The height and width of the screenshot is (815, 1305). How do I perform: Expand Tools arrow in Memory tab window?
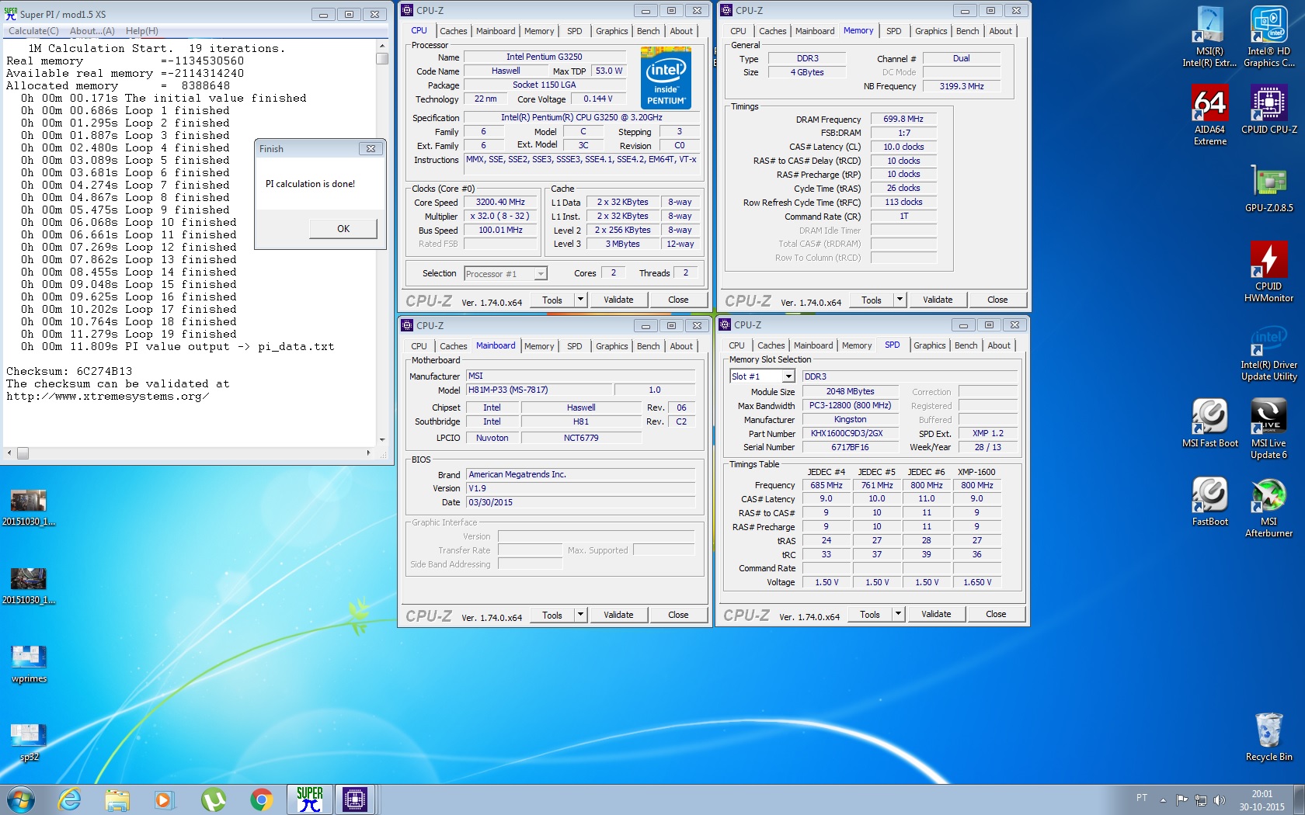coord(900,300)
